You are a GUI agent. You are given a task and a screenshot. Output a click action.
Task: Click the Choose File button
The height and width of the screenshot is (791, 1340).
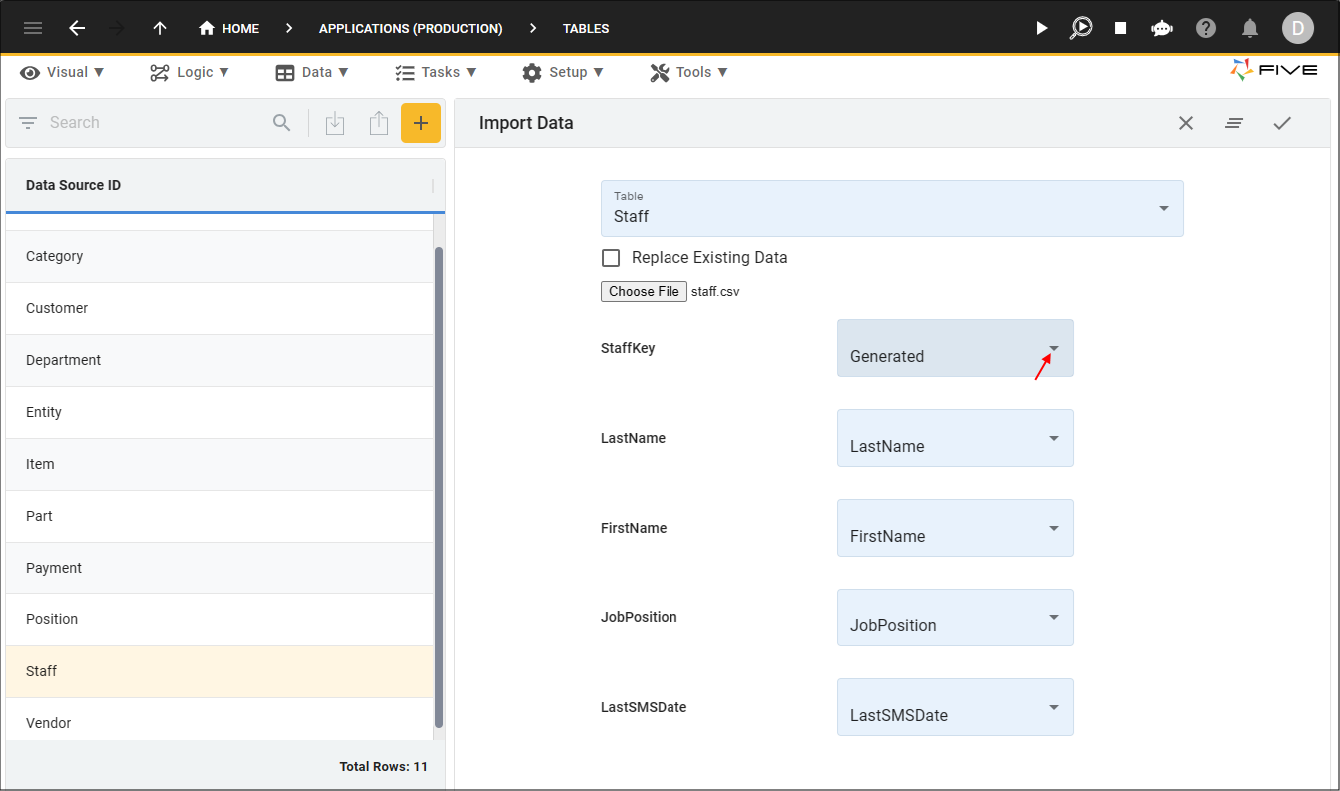[644, 292]
